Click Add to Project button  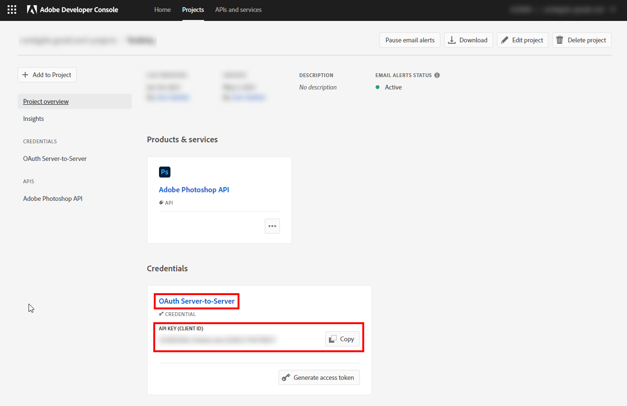47,75
